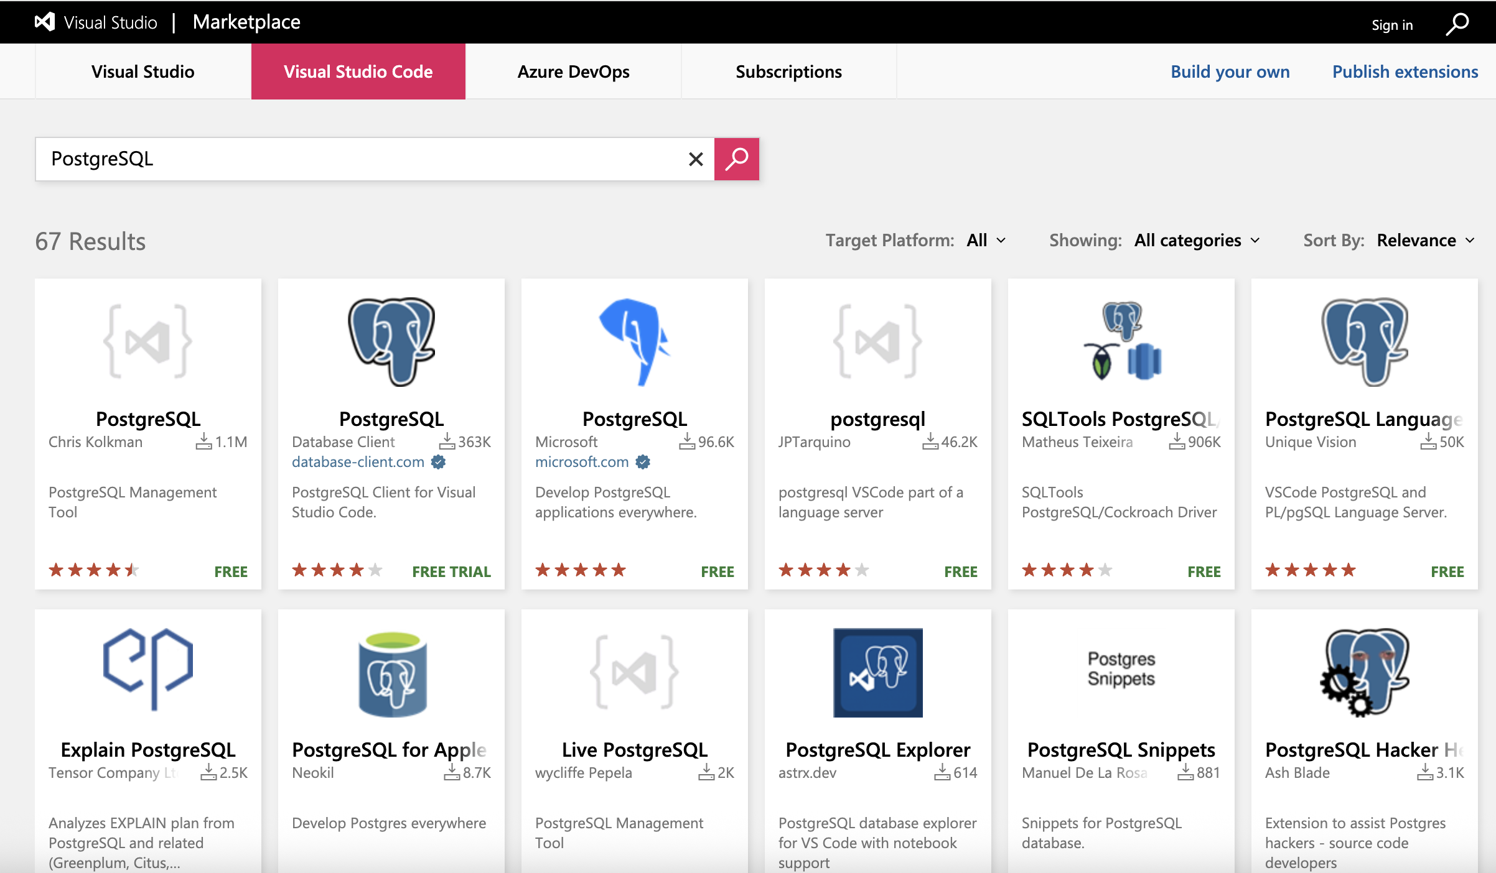Viewport: 1496px width, 873px height.
Task: Click star rating of SQLTools PostgreSQL
Action: tap(1067, 570)
